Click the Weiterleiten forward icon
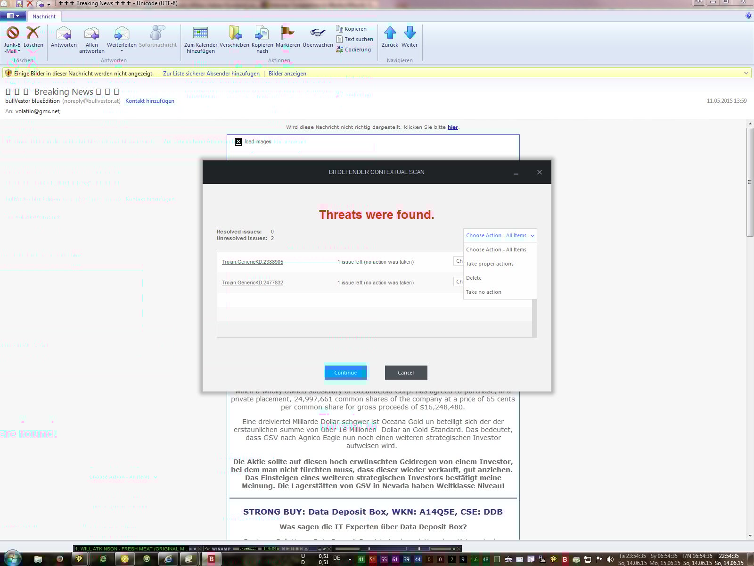754x566 pixels. coord(122,33)
